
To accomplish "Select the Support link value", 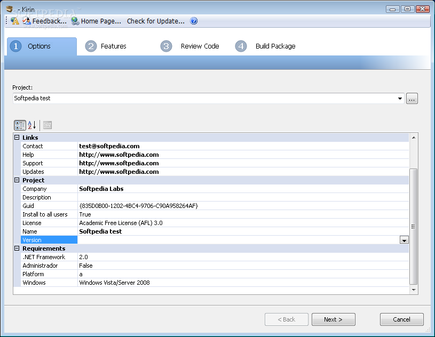I will pos(119,163).
